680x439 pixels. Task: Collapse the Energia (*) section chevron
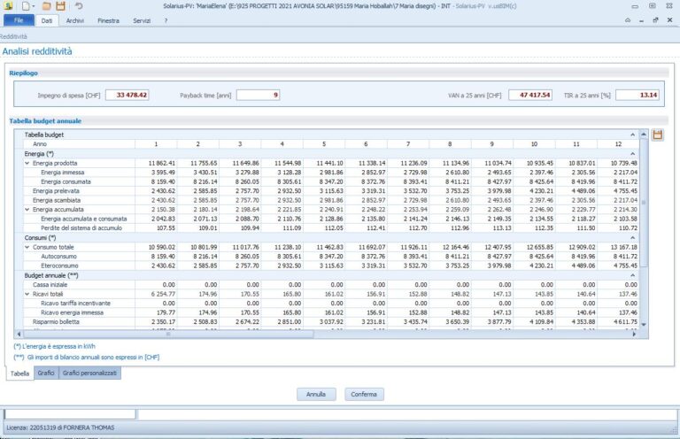632,154
